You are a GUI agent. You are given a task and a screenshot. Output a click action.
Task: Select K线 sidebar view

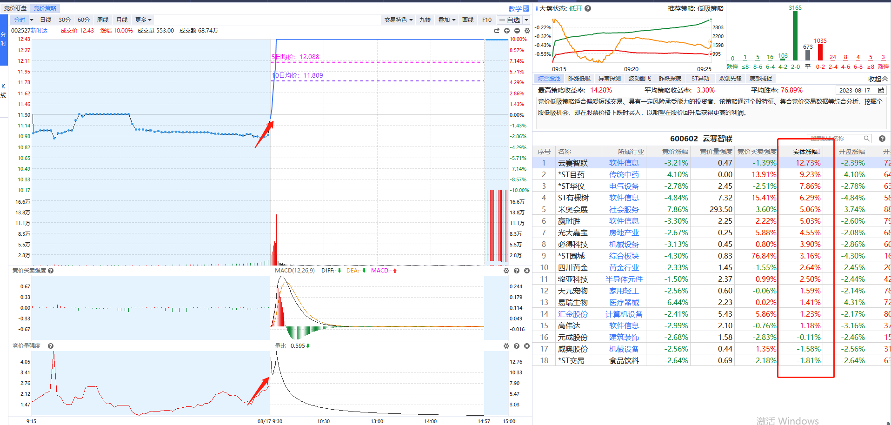click(3, 91)
